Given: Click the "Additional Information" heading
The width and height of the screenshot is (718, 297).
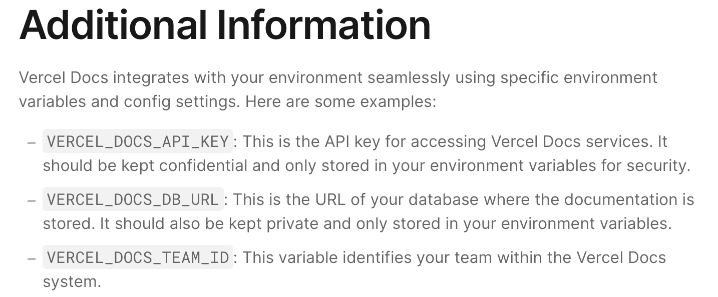Looking at the screenshot, I should click(x=225, y=25).
